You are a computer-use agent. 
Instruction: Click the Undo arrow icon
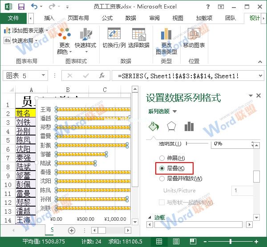[x=35, y=7]
